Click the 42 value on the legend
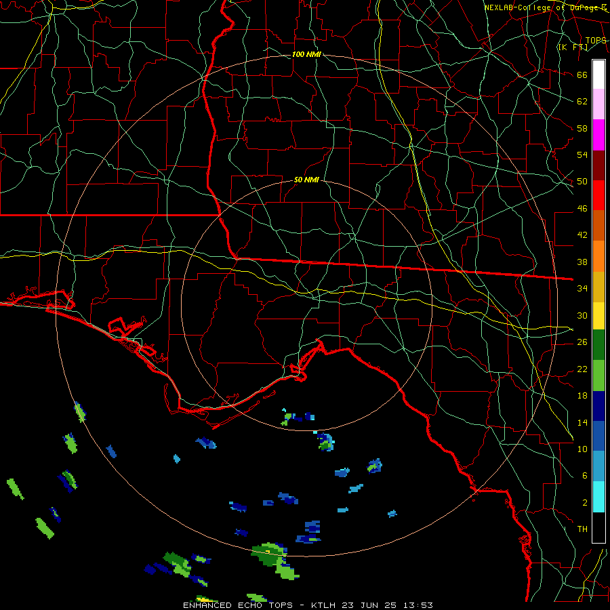 click(582, 235)
